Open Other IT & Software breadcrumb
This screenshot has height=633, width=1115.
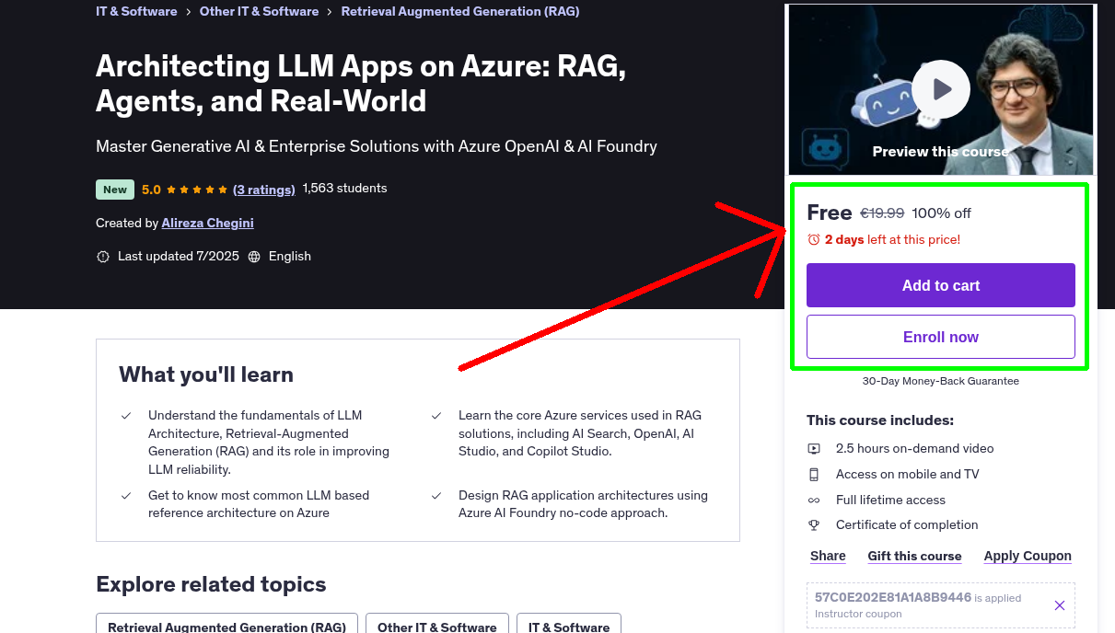[259, 12]
